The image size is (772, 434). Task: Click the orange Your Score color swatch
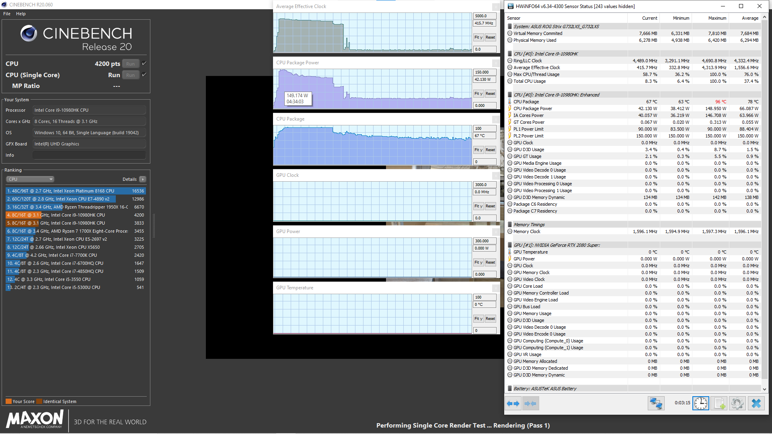(x=8, y=401)
